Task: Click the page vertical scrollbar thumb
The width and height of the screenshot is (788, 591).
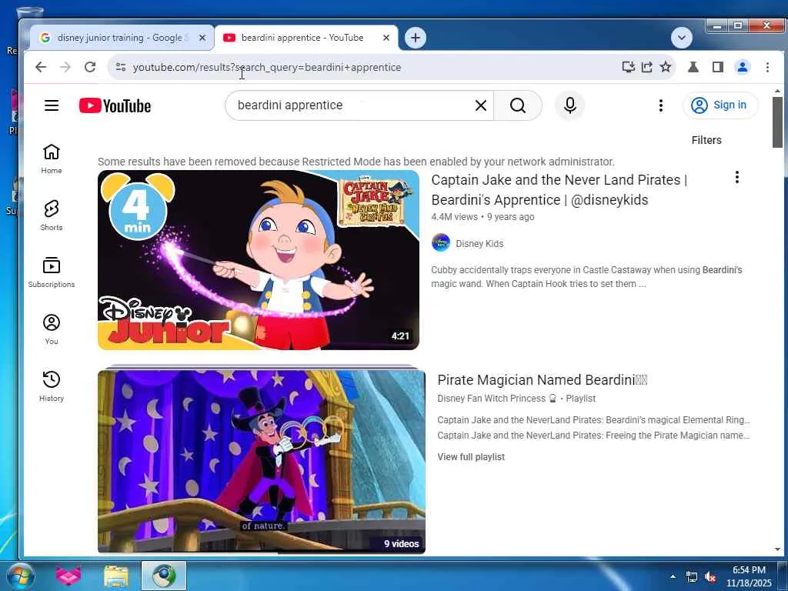Action: 777,122
